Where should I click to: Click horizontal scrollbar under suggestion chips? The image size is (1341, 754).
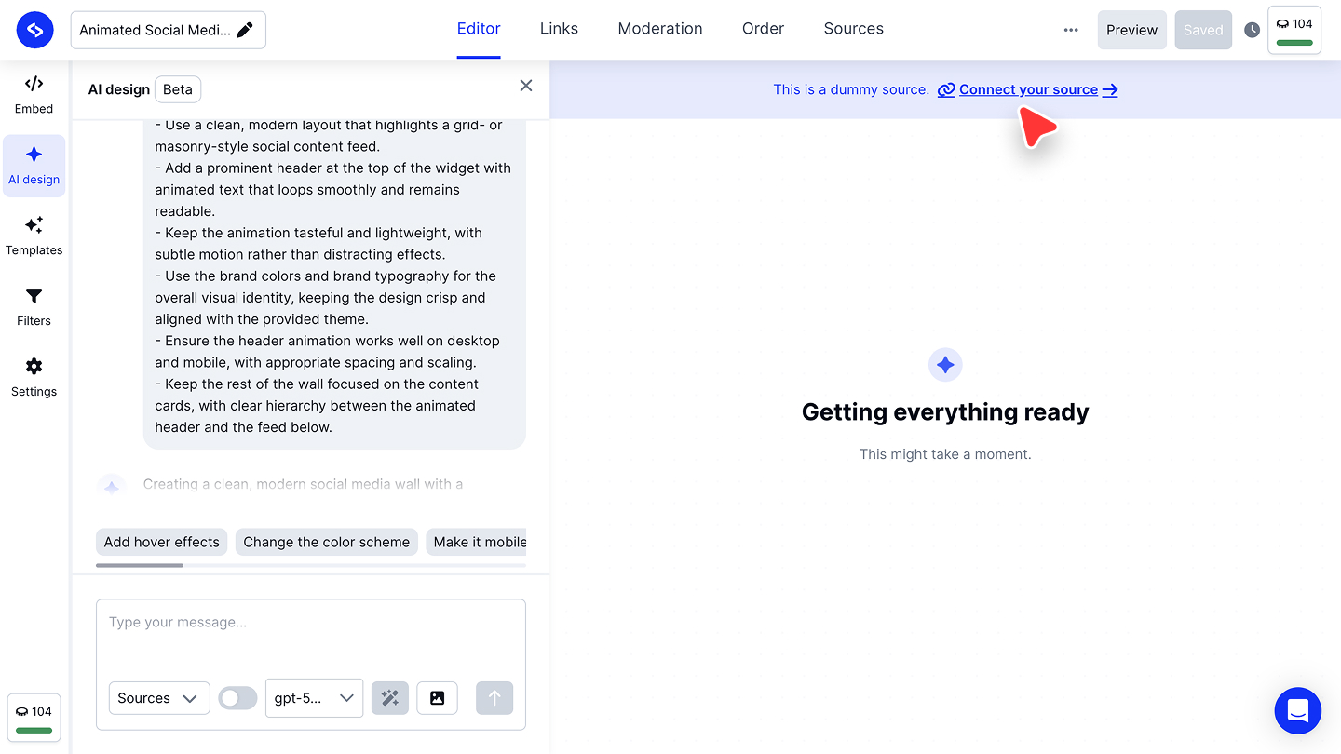[140, 565]
